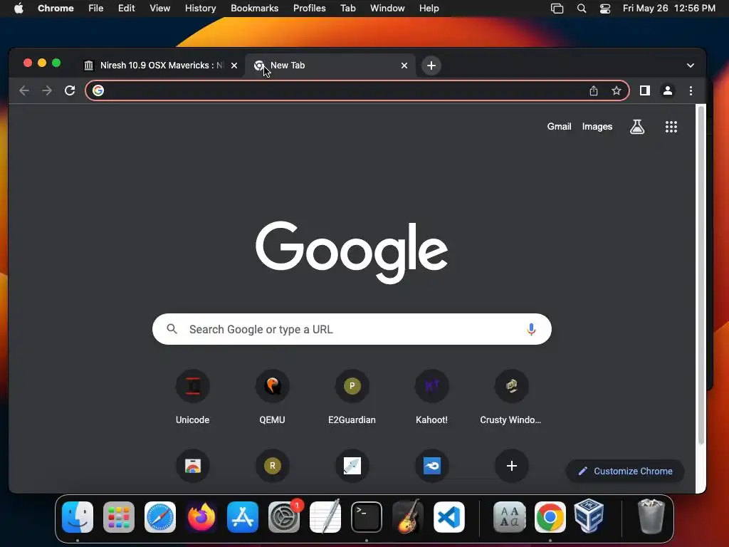Open the Tab menu
The image size is (729, 547).
click(347, 9)
